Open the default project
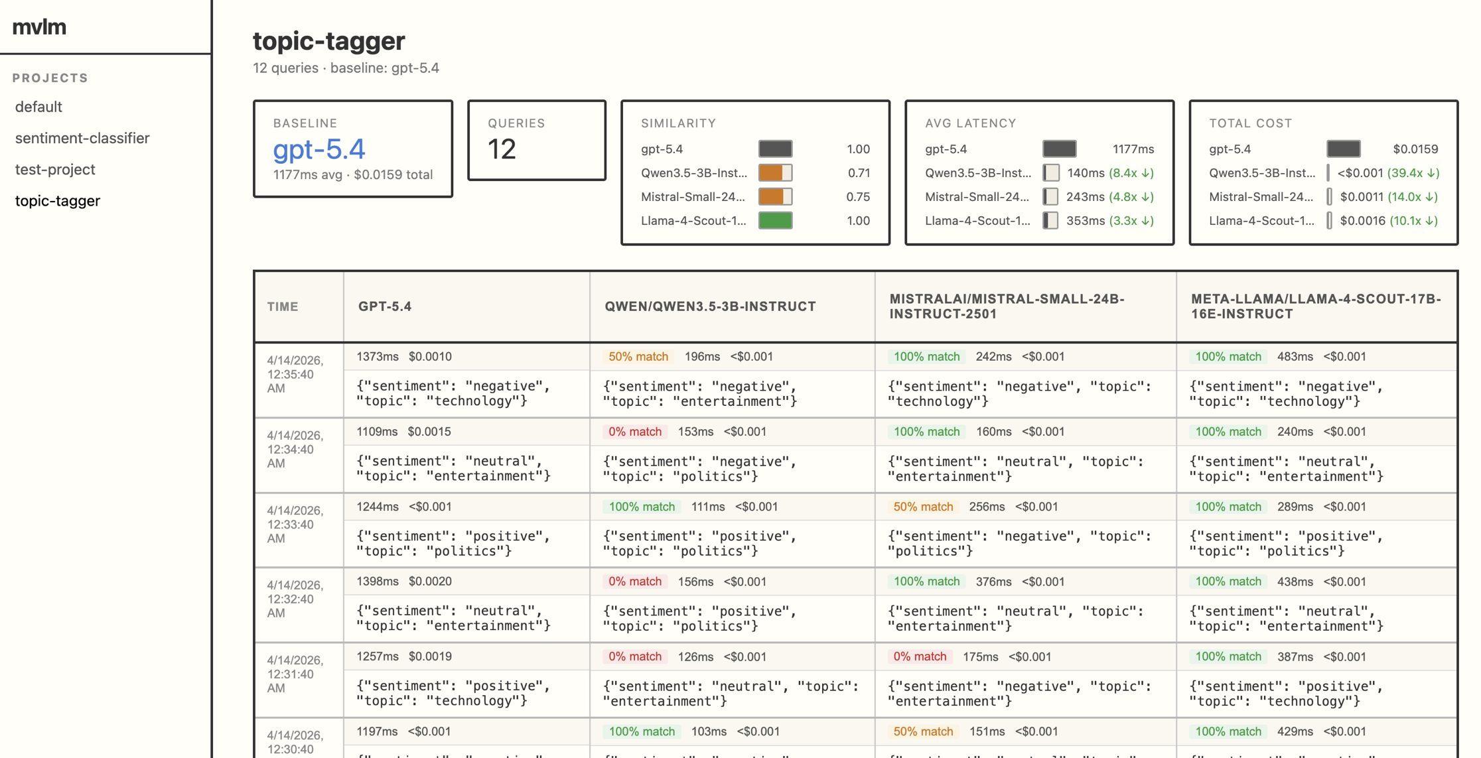 (x=38, y=107)
